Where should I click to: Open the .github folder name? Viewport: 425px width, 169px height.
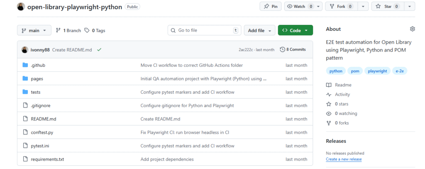38,65
